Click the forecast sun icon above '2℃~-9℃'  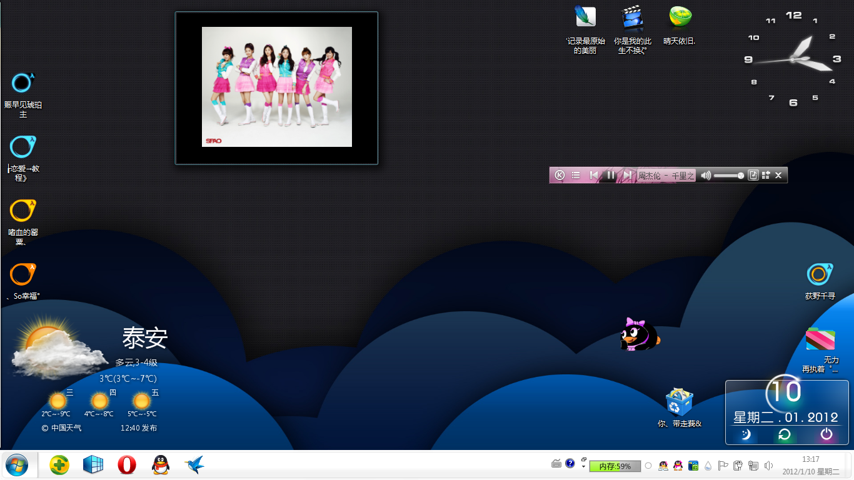click(x=58, y=401)
